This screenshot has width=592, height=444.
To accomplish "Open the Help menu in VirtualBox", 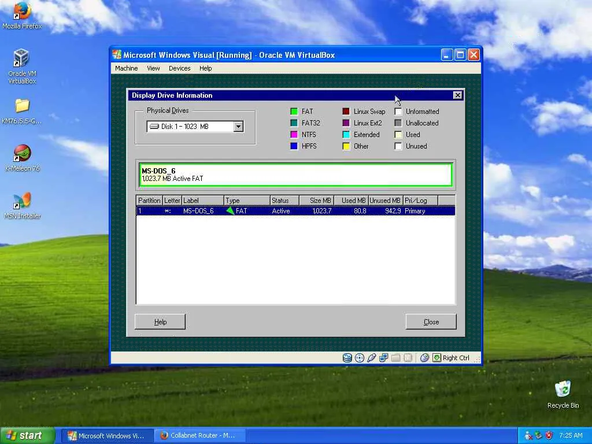I will (x=206, y=68).
